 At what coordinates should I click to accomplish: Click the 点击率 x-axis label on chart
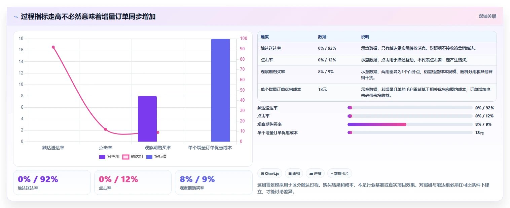(x=106, y=148)
